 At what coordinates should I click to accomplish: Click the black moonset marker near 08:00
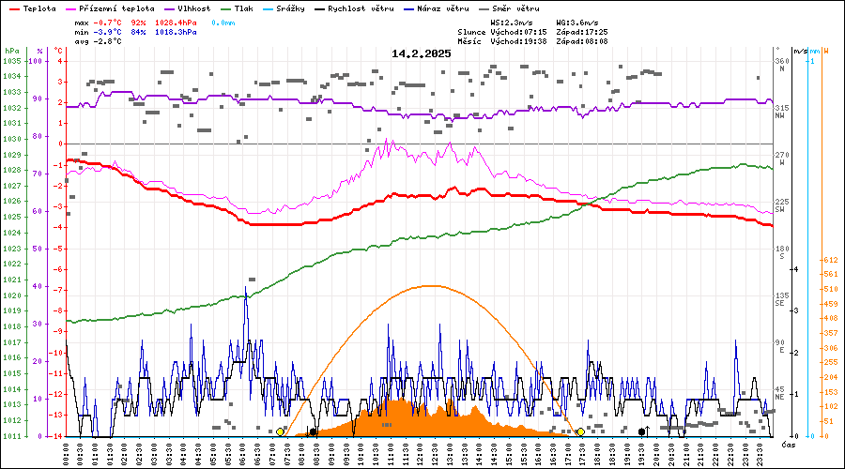click(x=313, y=431)
